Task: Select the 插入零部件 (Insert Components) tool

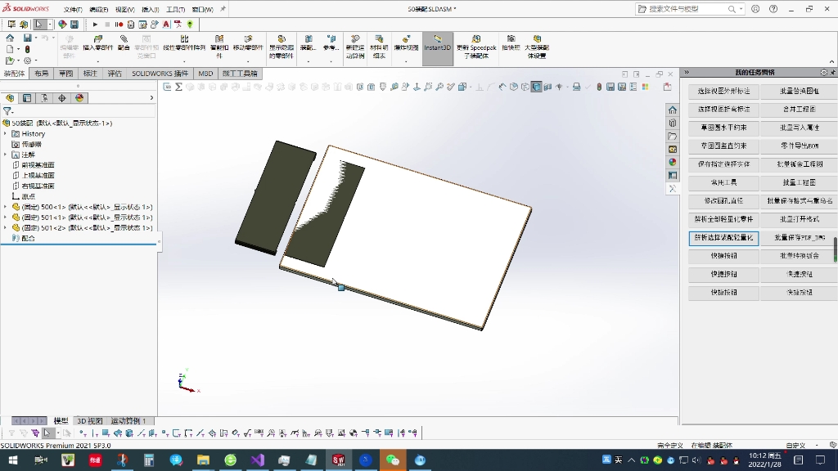Action: click(x=97, y=43)
